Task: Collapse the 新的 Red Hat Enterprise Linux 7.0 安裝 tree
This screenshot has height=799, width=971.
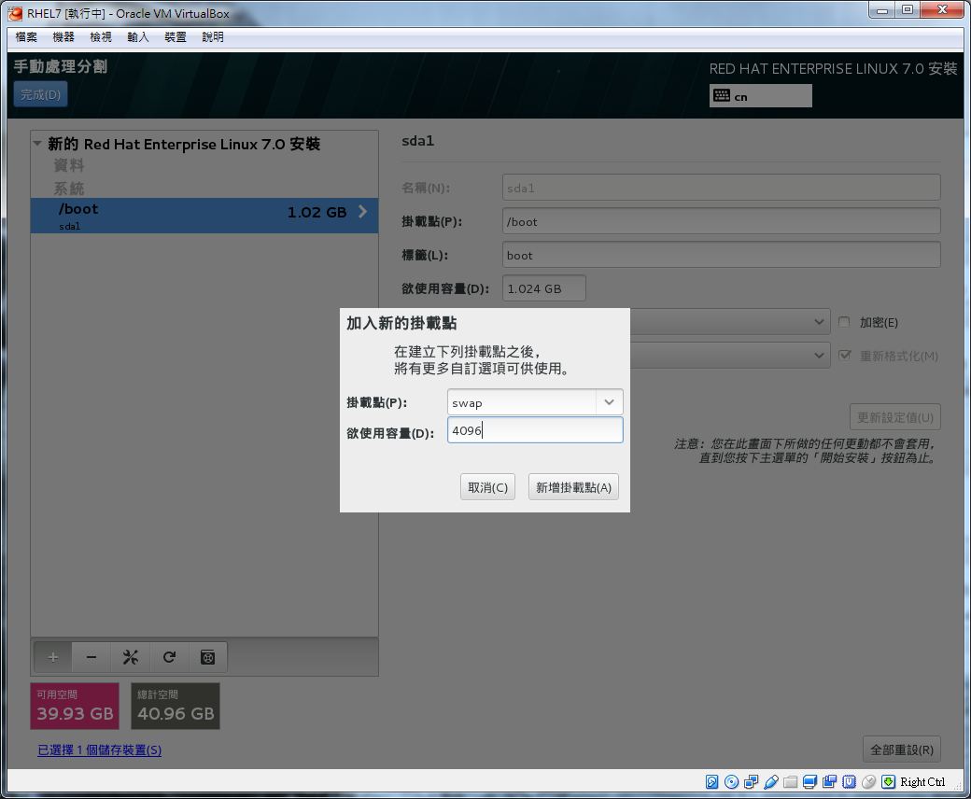Action: coord(37,144)
